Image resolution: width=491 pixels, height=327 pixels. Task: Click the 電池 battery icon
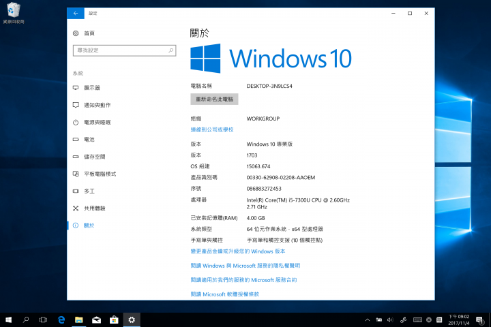[76, 139]
